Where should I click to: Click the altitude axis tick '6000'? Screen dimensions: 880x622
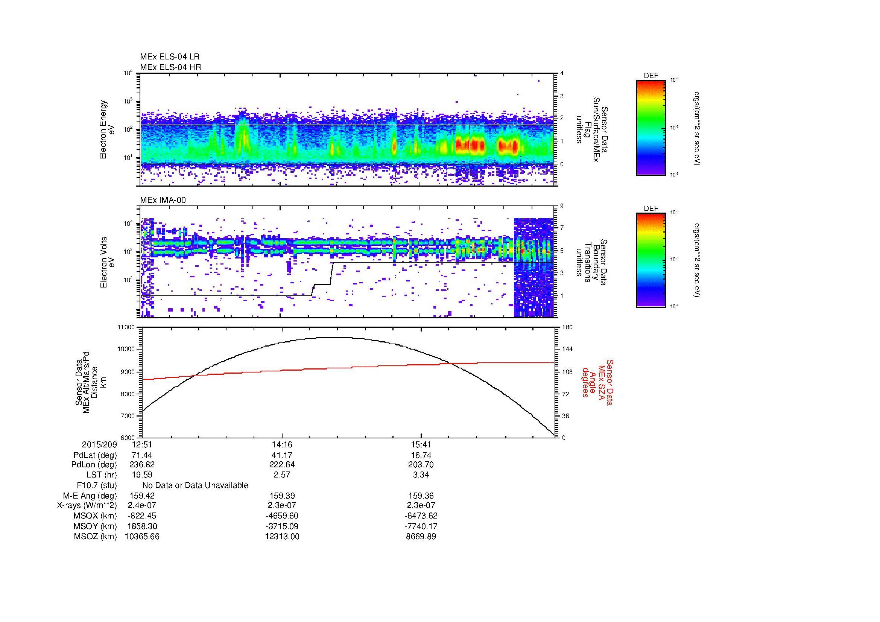click(128, 438)
